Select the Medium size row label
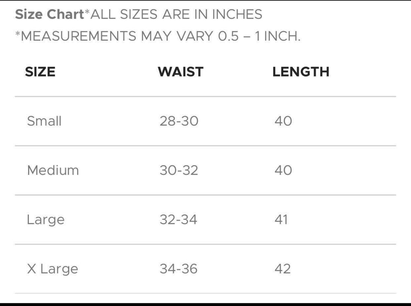The height and width of the screenshot is (306, 411). click(53, 170)
